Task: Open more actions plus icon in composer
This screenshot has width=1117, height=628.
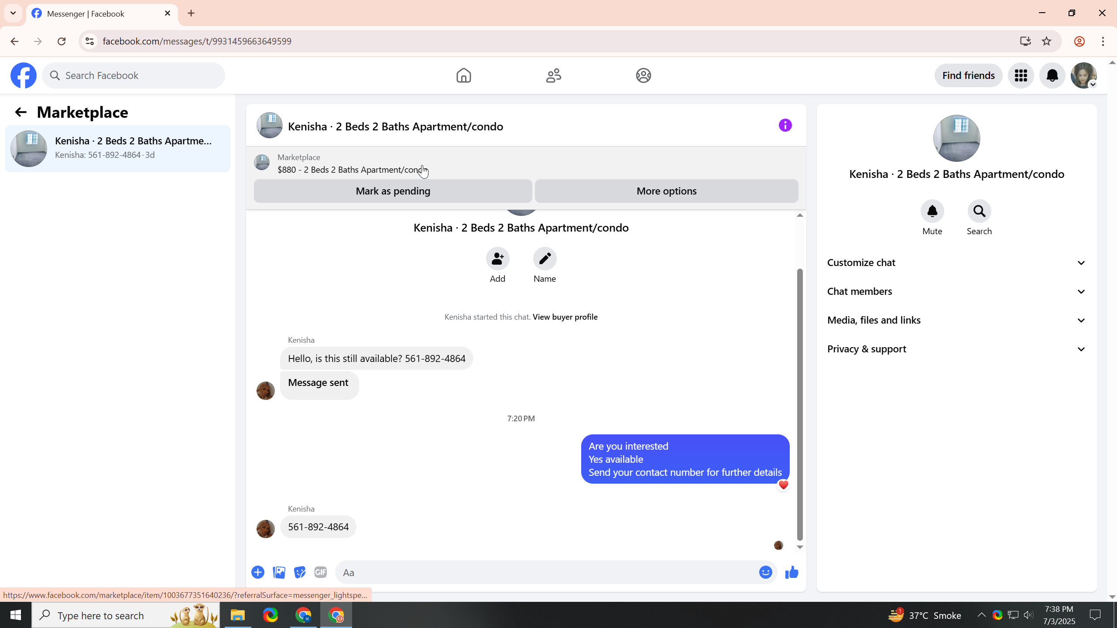Action: click(258, 572)
